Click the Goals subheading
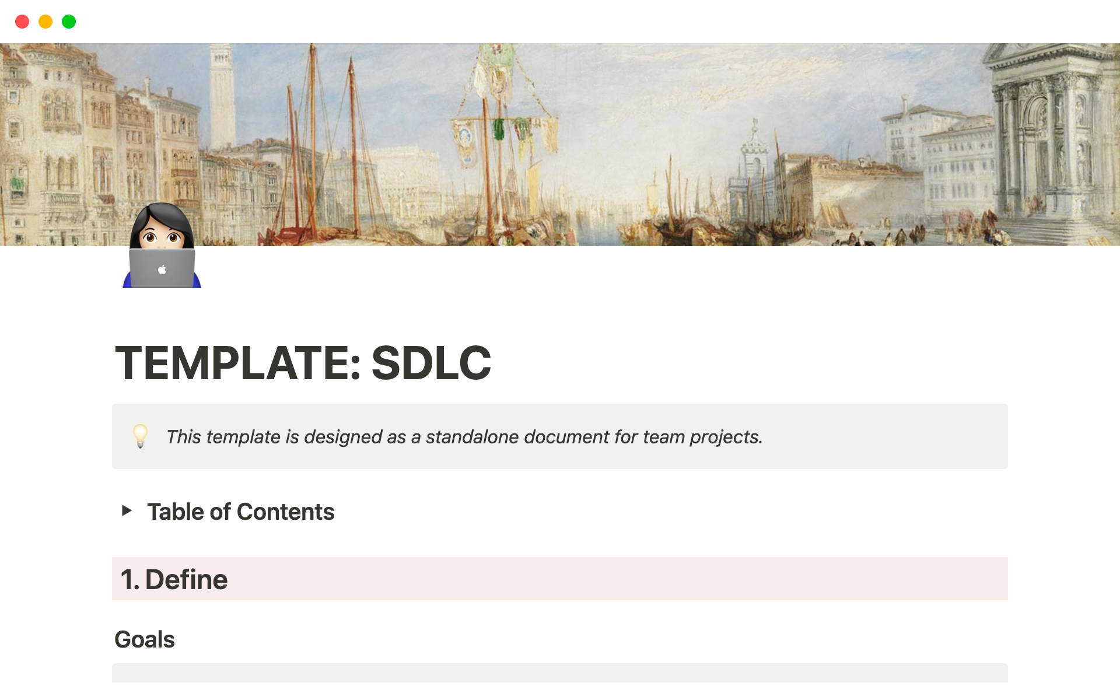 click(145, 639)
